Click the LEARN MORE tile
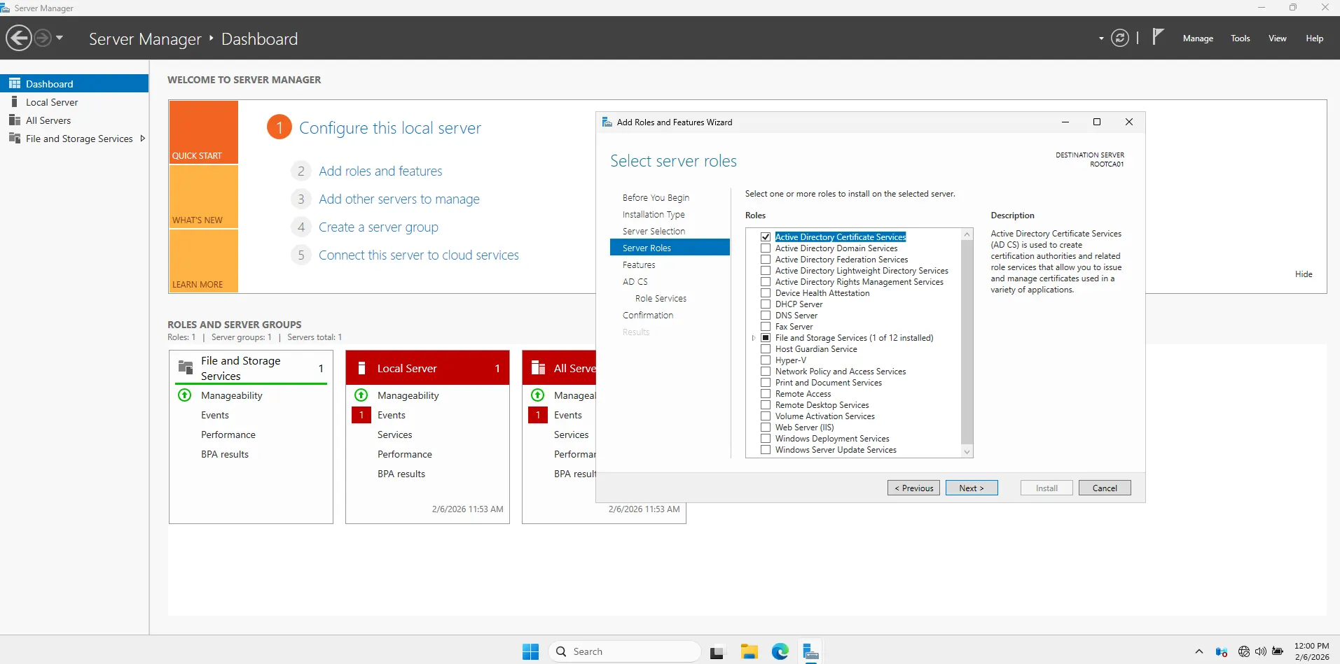 pos(204,261)
